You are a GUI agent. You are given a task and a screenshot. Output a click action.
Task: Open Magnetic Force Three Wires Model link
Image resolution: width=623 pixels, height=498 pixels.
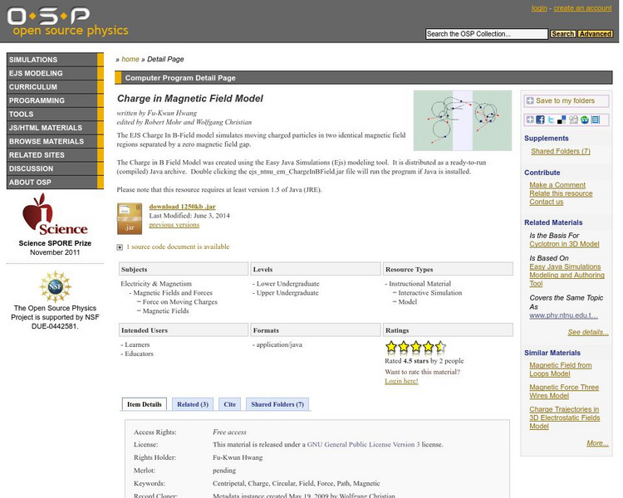coord(564,392)
